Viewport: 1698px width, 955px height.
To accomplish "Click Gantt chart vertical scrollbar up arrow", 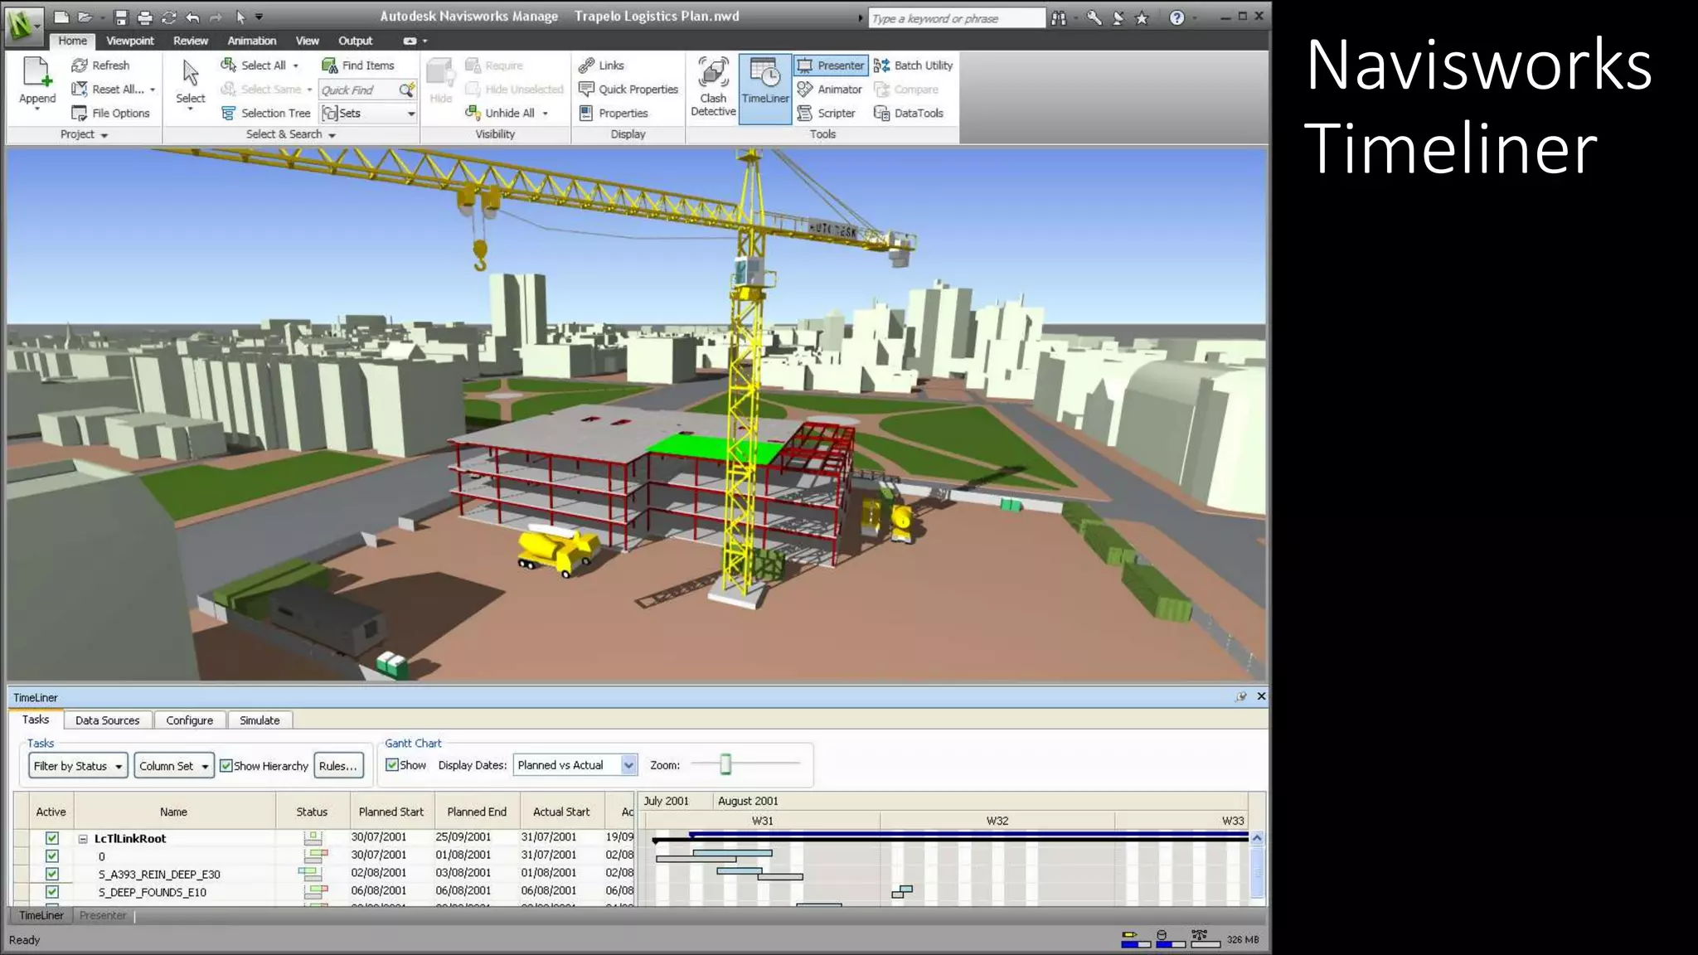I will 1257,838.
